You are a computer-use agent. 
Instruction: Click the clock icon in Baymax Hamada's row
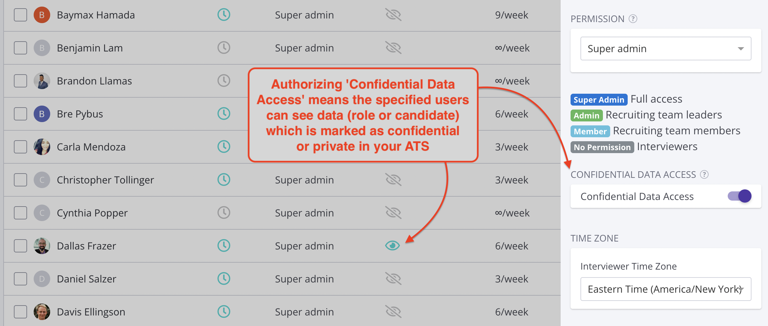tap(224, 15)
